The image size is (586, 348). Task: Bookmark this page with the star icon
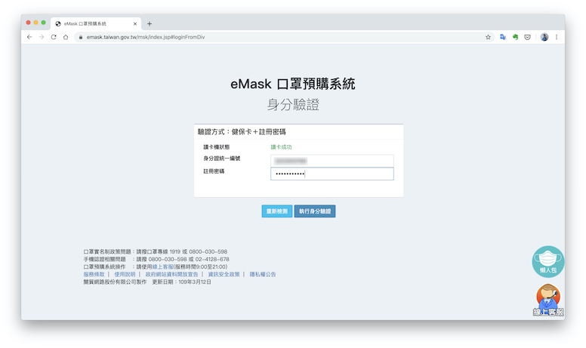pyautogui.click(x=488, y=37)
